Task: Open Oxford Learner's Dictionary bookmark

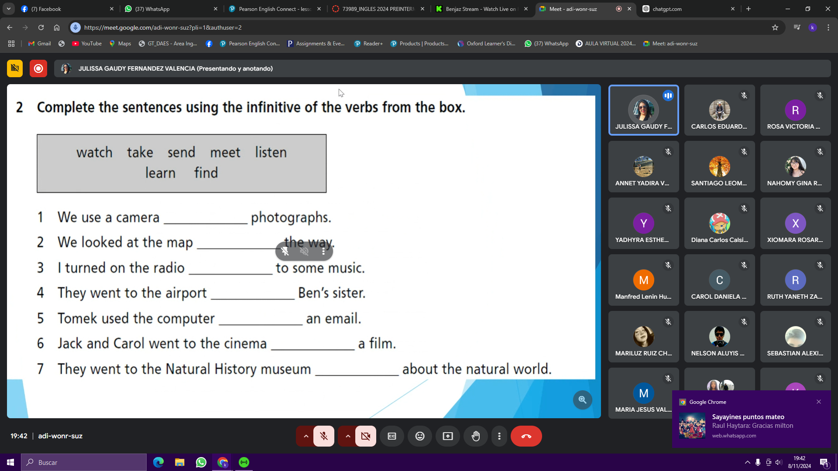Action: 486,44
